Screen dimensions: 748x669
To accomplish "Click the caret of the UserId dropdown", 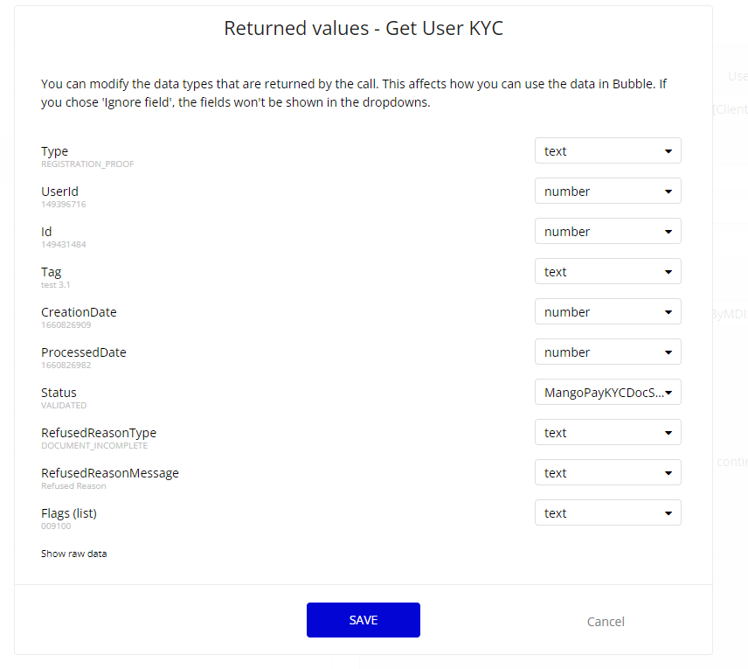I will tap(668, 192).
